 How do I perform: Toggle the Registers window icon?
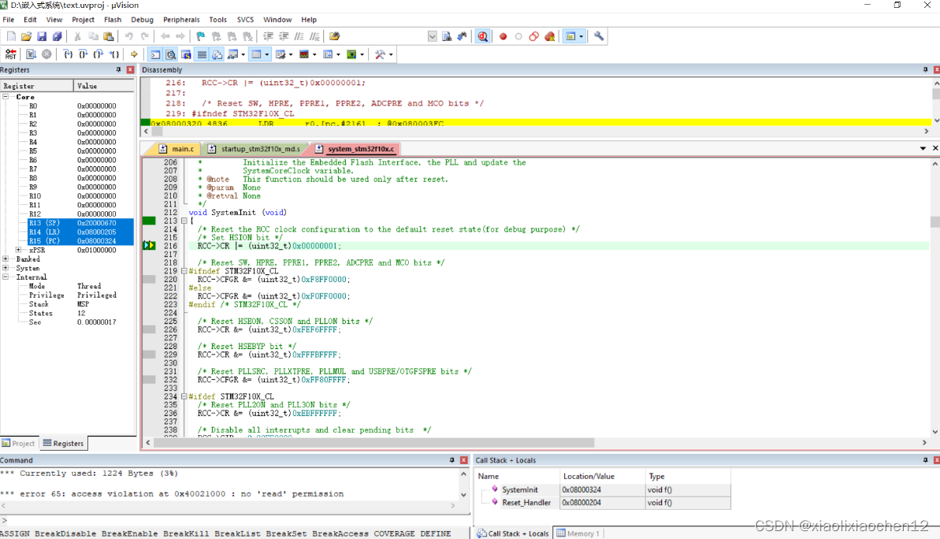(x=202, y=54)
